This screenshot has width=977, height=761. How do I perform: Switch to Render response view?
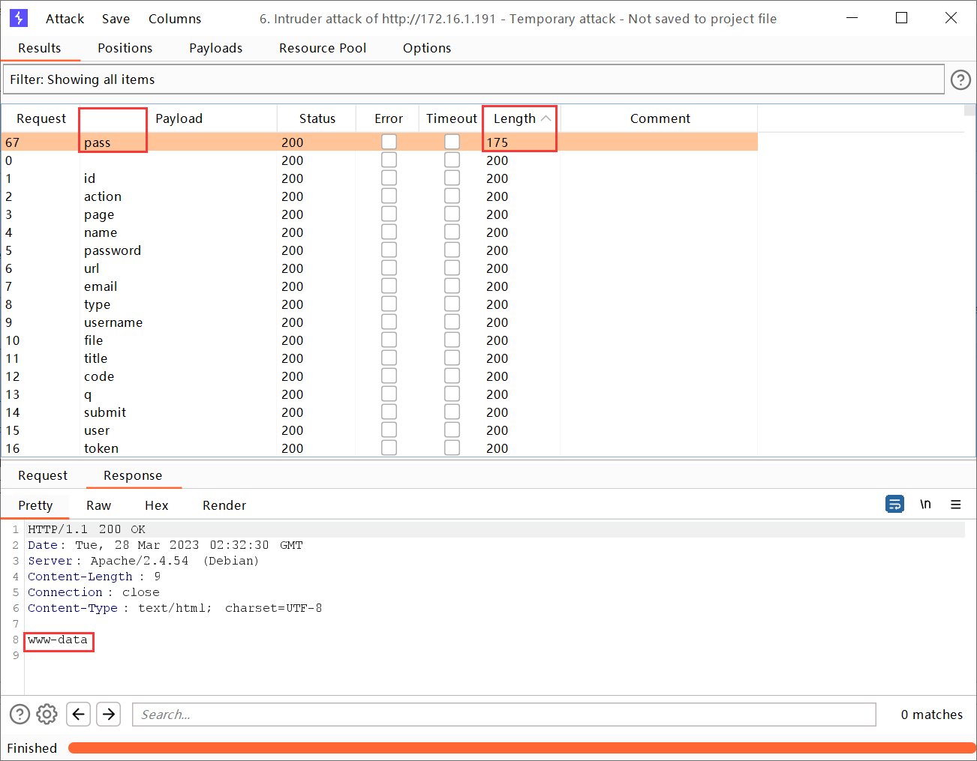[224, 505]
